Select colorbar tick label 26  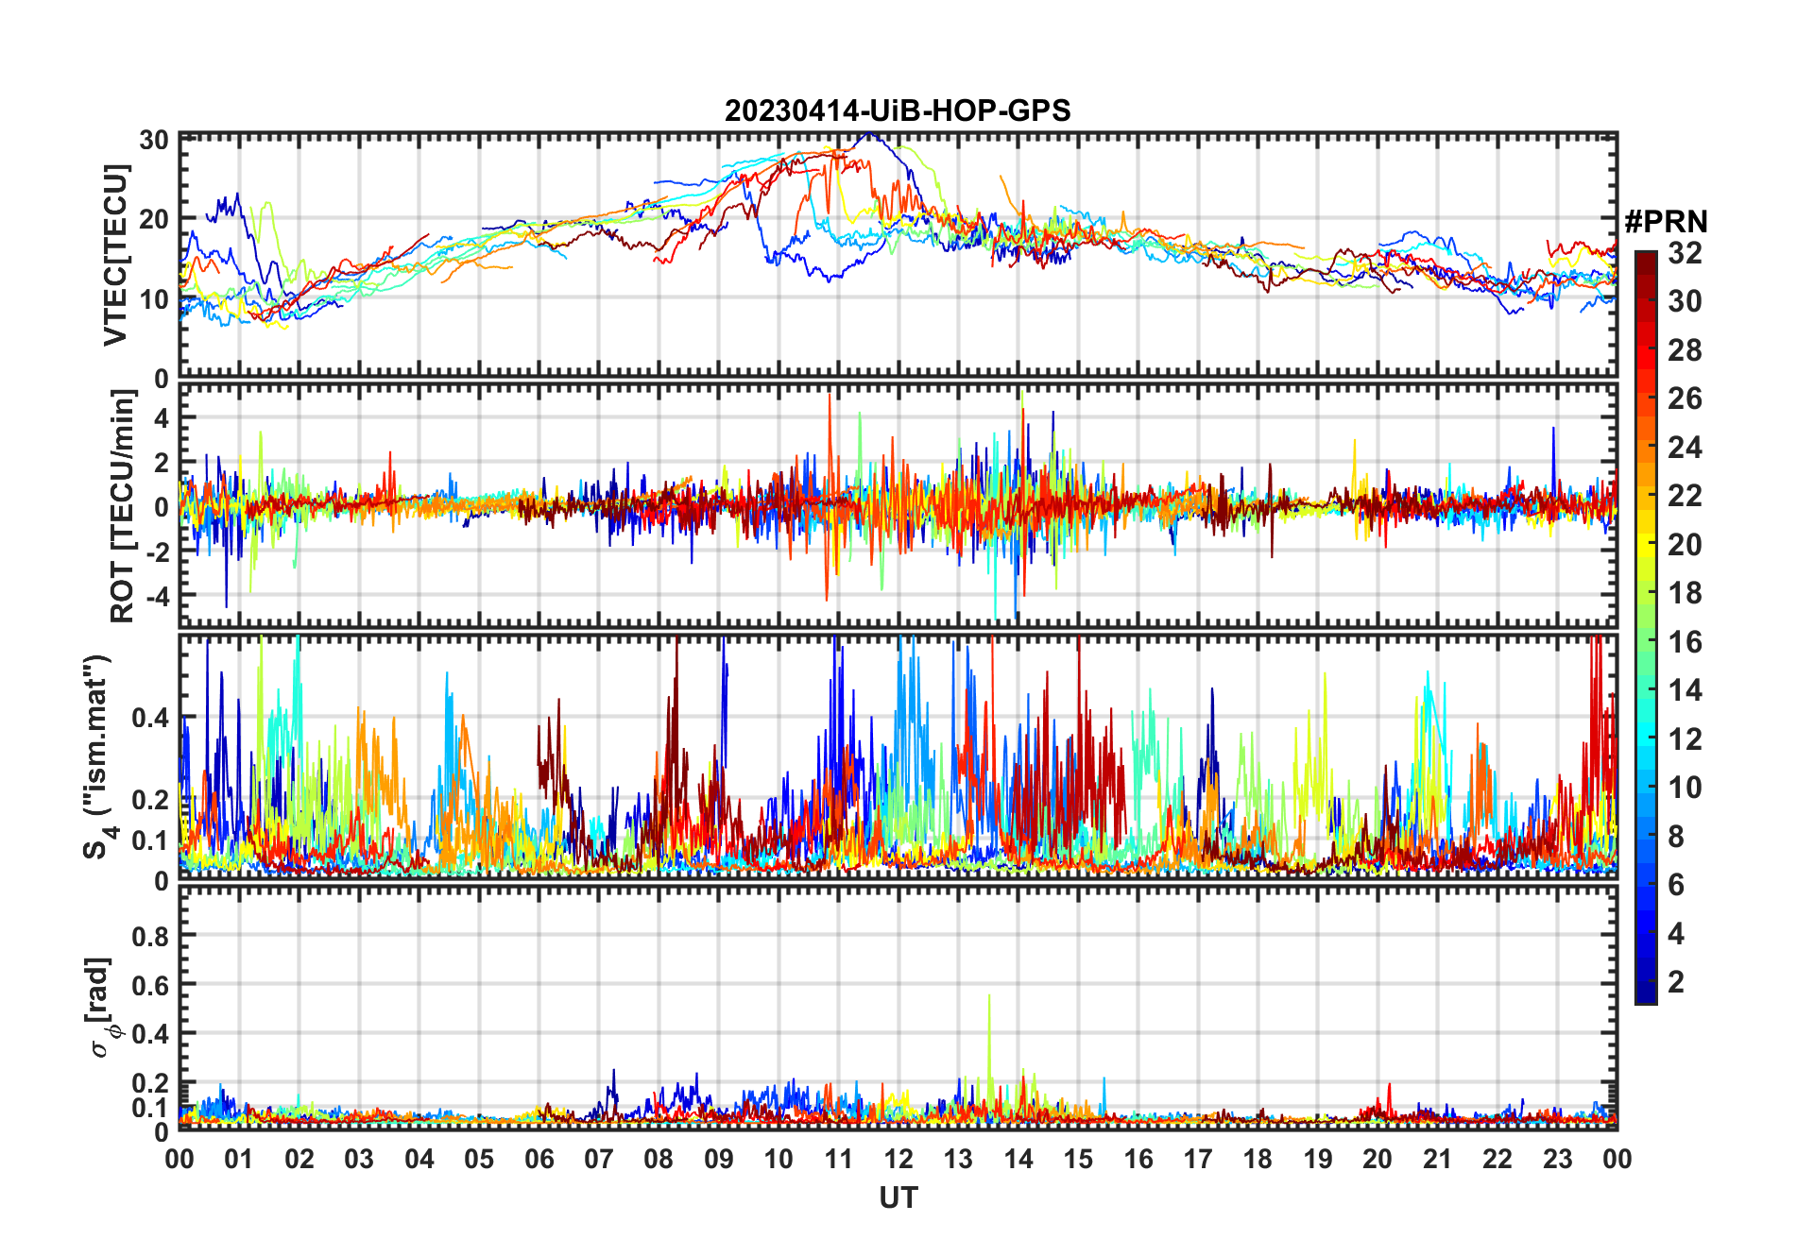1685,399
